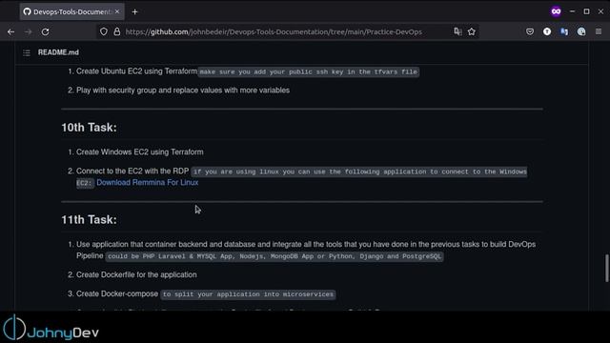This screenshot has height=343, width=610.
Task: Click 'Connect to the EC2 with the RDP'
Action: [132, 171]
